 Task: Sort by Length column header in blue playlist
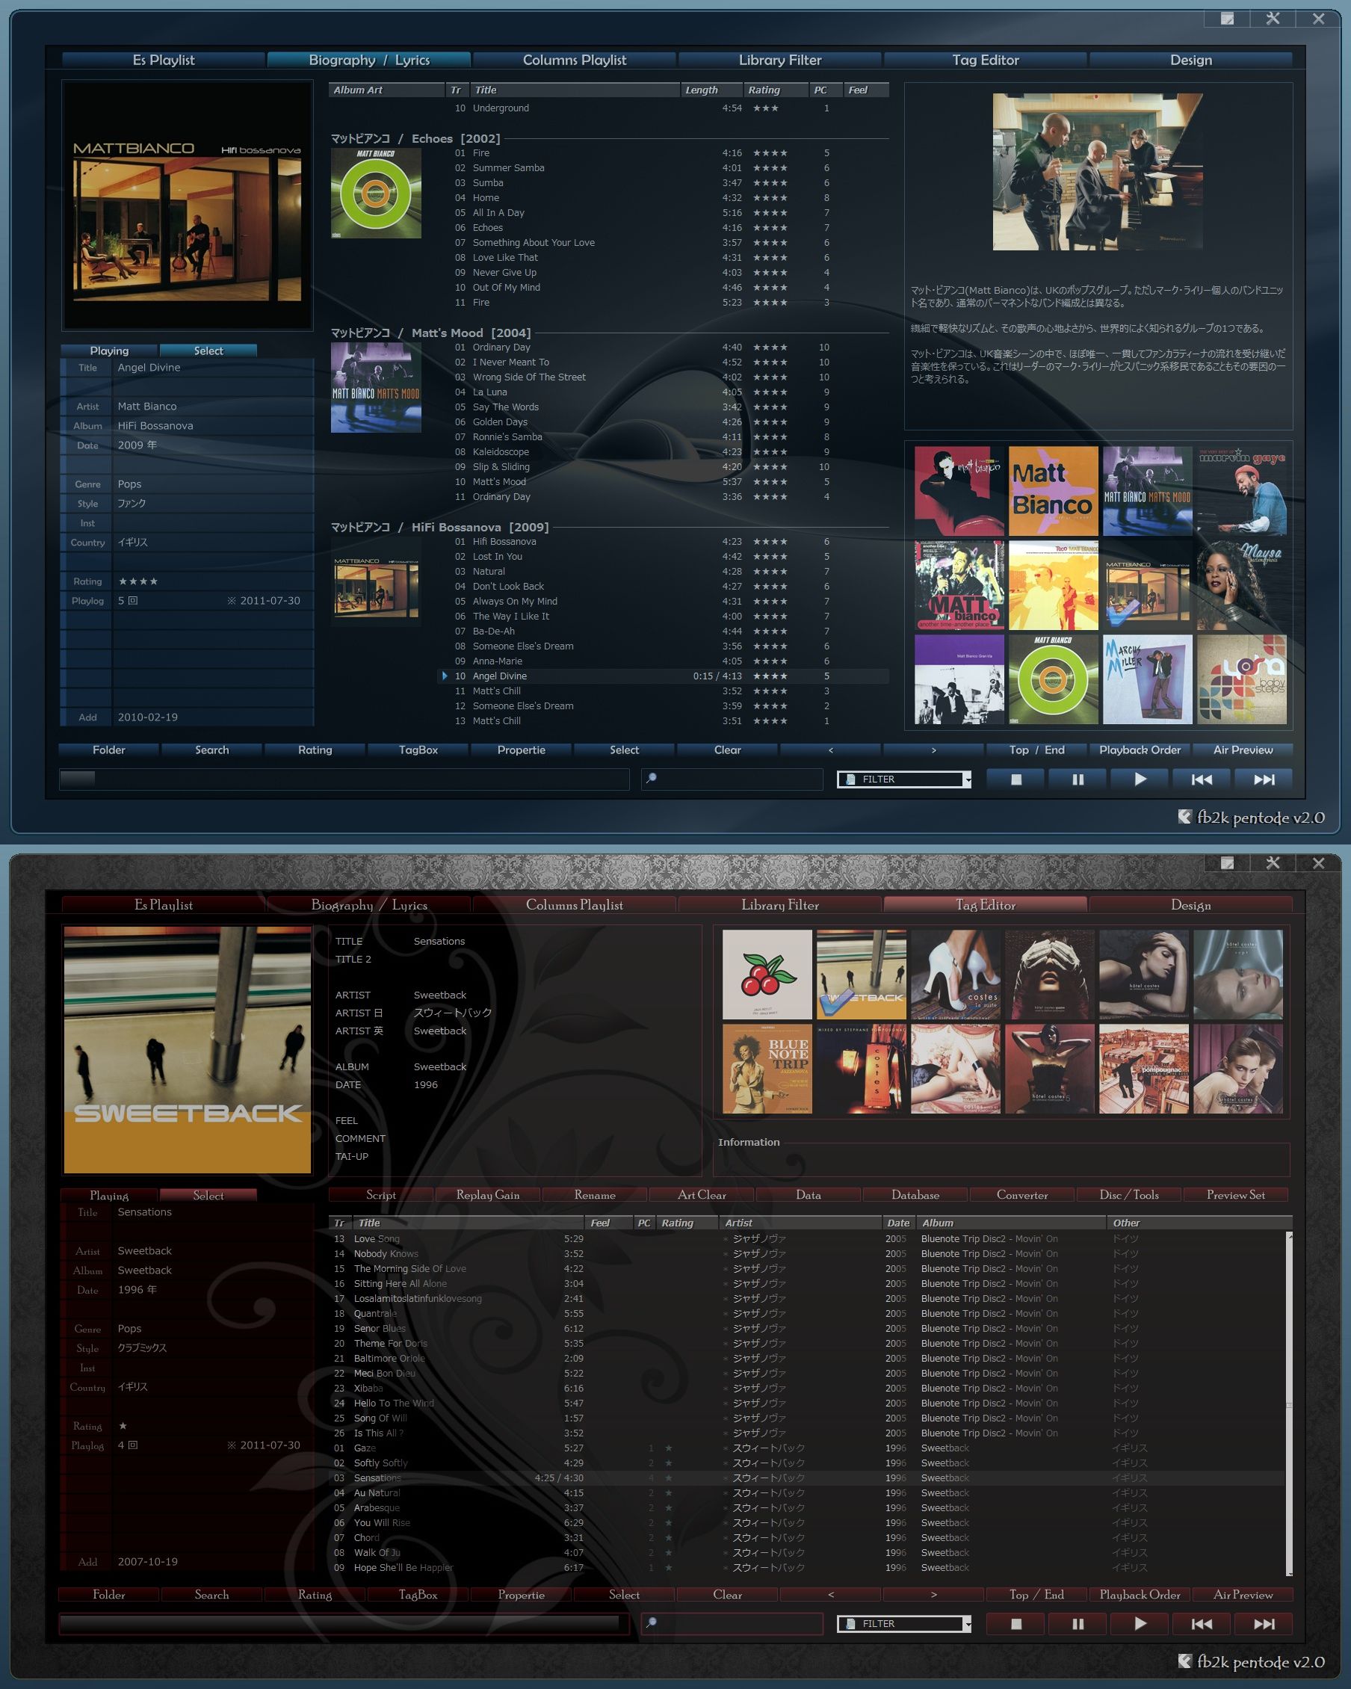click(x=711, y=90)
